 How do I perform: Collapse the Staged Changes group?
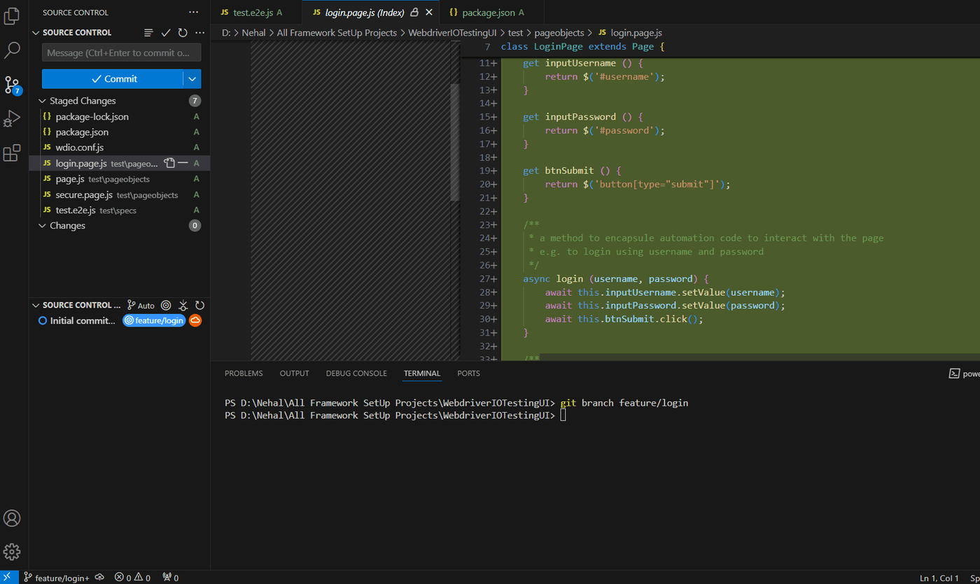point(42,101)
